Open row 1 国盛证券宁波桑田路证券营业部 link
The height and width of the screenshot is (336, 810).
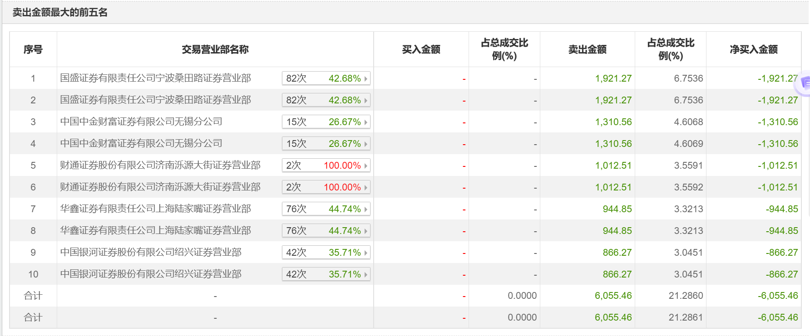tap(155, 78)
